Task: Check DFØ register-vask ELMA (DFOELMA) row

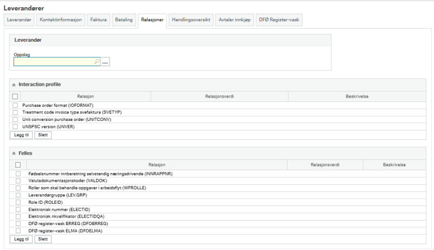Action: point(18,230)
